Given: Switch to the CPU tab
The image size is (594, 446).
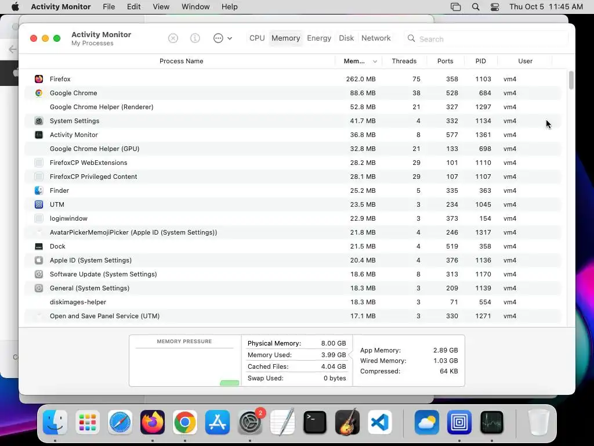Looking at the screenshot, I should click(257, 38).
